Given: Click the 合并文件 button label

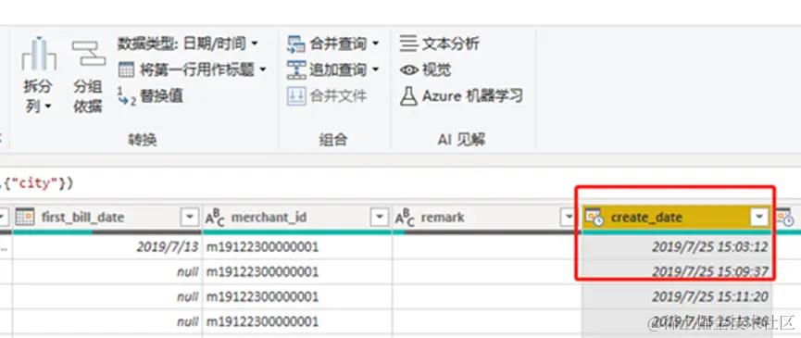Looking at the screenshot, I should [x=338, y=96].
